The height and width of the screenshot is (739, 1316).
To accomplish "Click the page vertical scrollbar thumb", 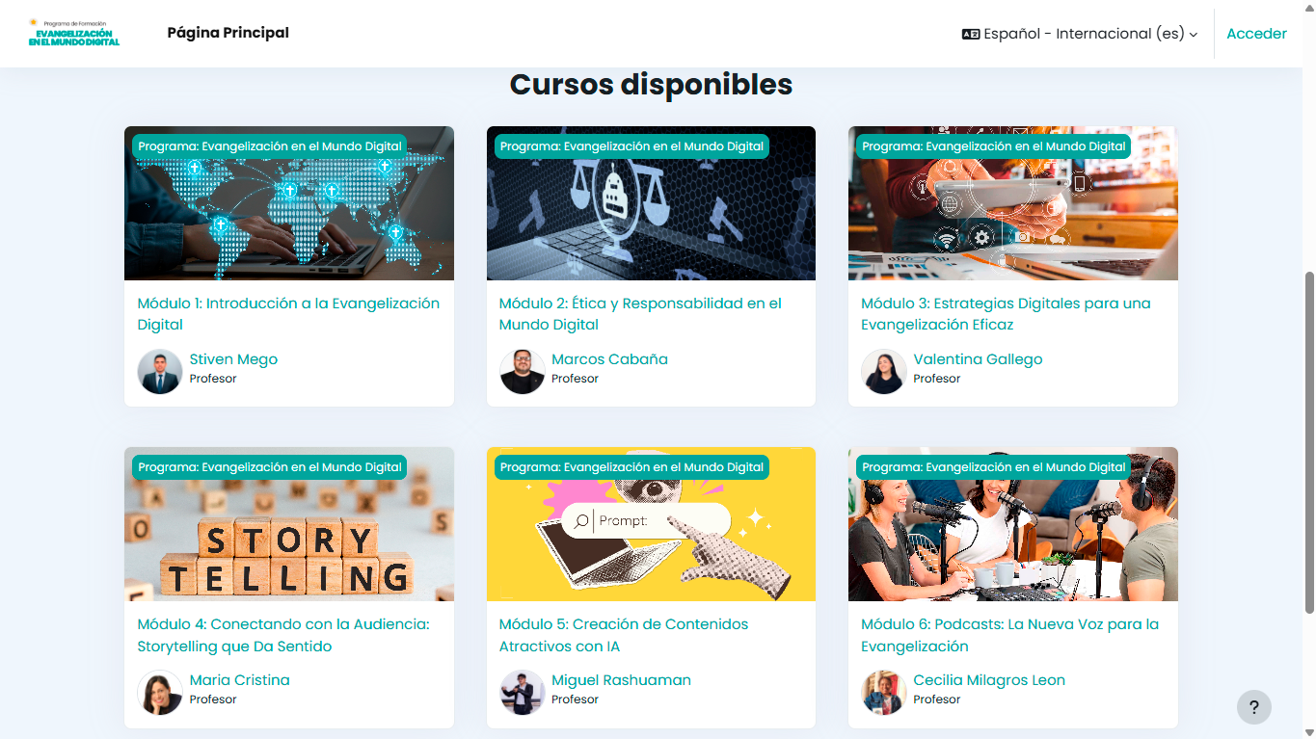I will tap(1309, 441).
